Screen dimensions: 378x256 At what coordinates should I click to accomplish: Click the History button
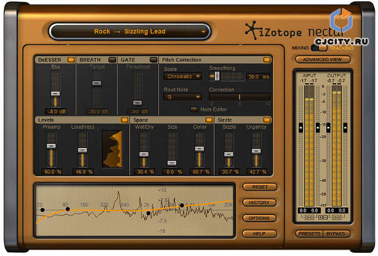pyautogui.click(x=259, y=202)
